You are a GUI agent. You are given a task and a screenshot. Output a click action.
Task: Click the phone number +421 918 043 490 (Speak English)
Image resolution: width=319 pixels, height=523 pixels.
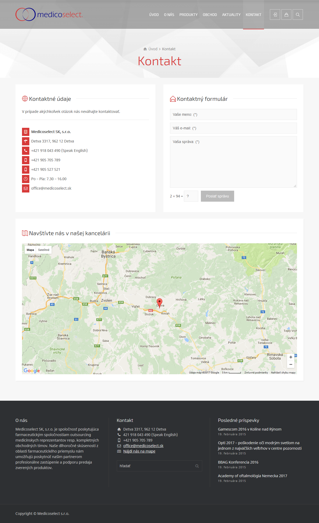click(x=59, y=151)
